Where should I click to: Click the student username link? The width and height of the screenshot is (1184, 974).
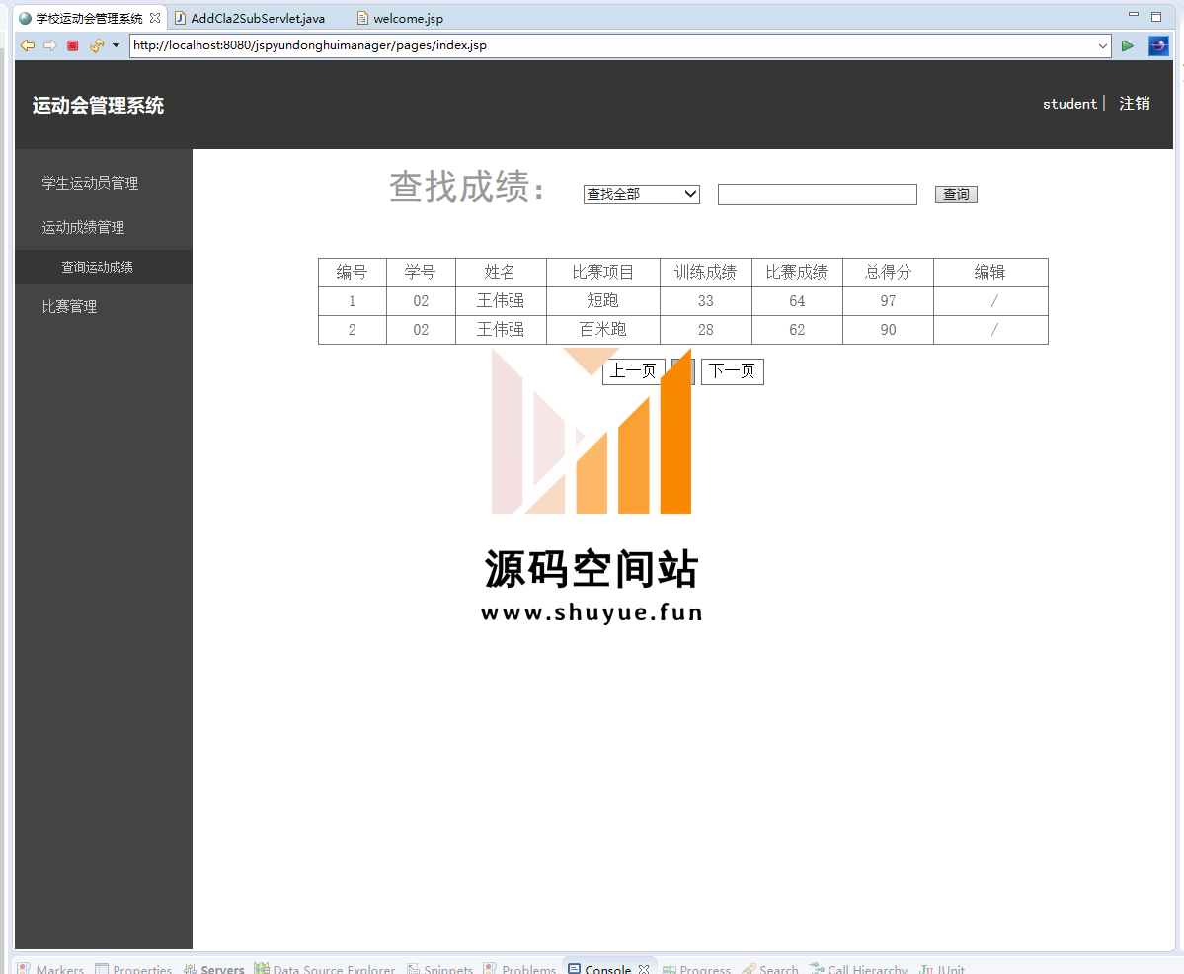pyautogui.click(x=1069, y=104)
